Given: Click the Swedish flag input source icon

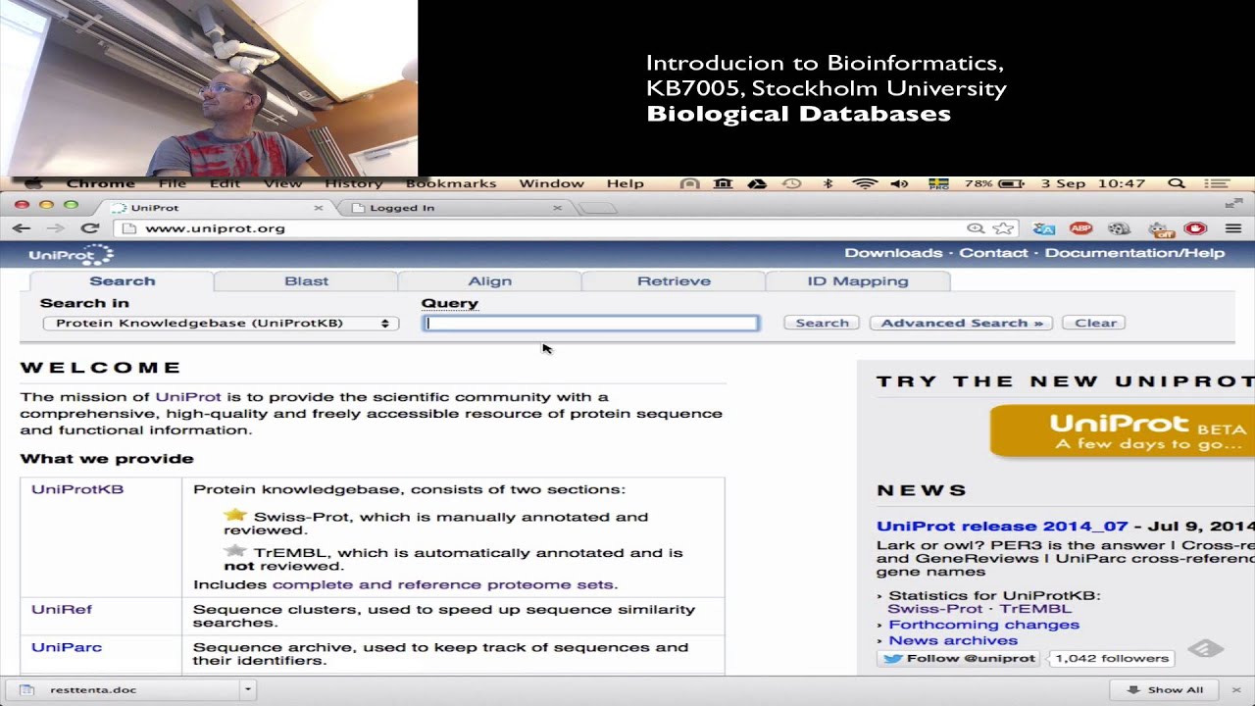Looking at the screenshot, I should click(937, 183).
